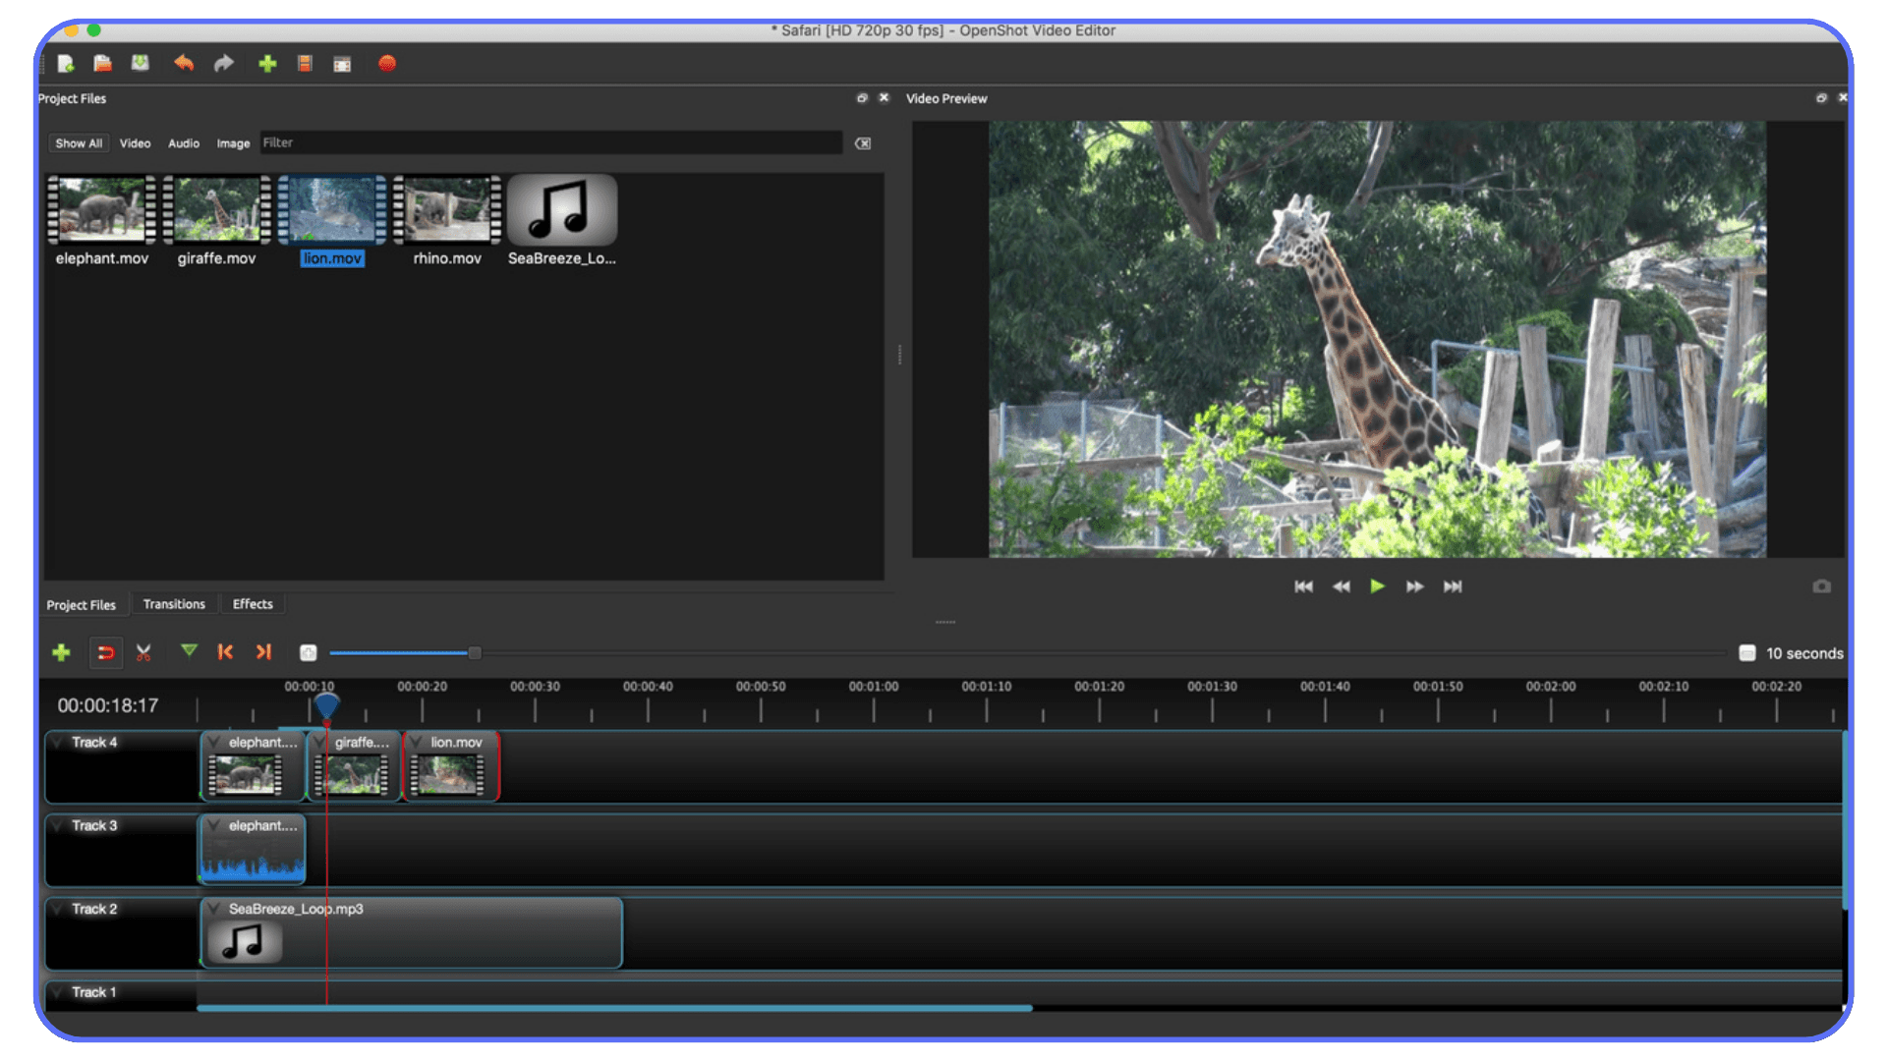
Task: Filter project files by Audio
Action: [184, 143]
